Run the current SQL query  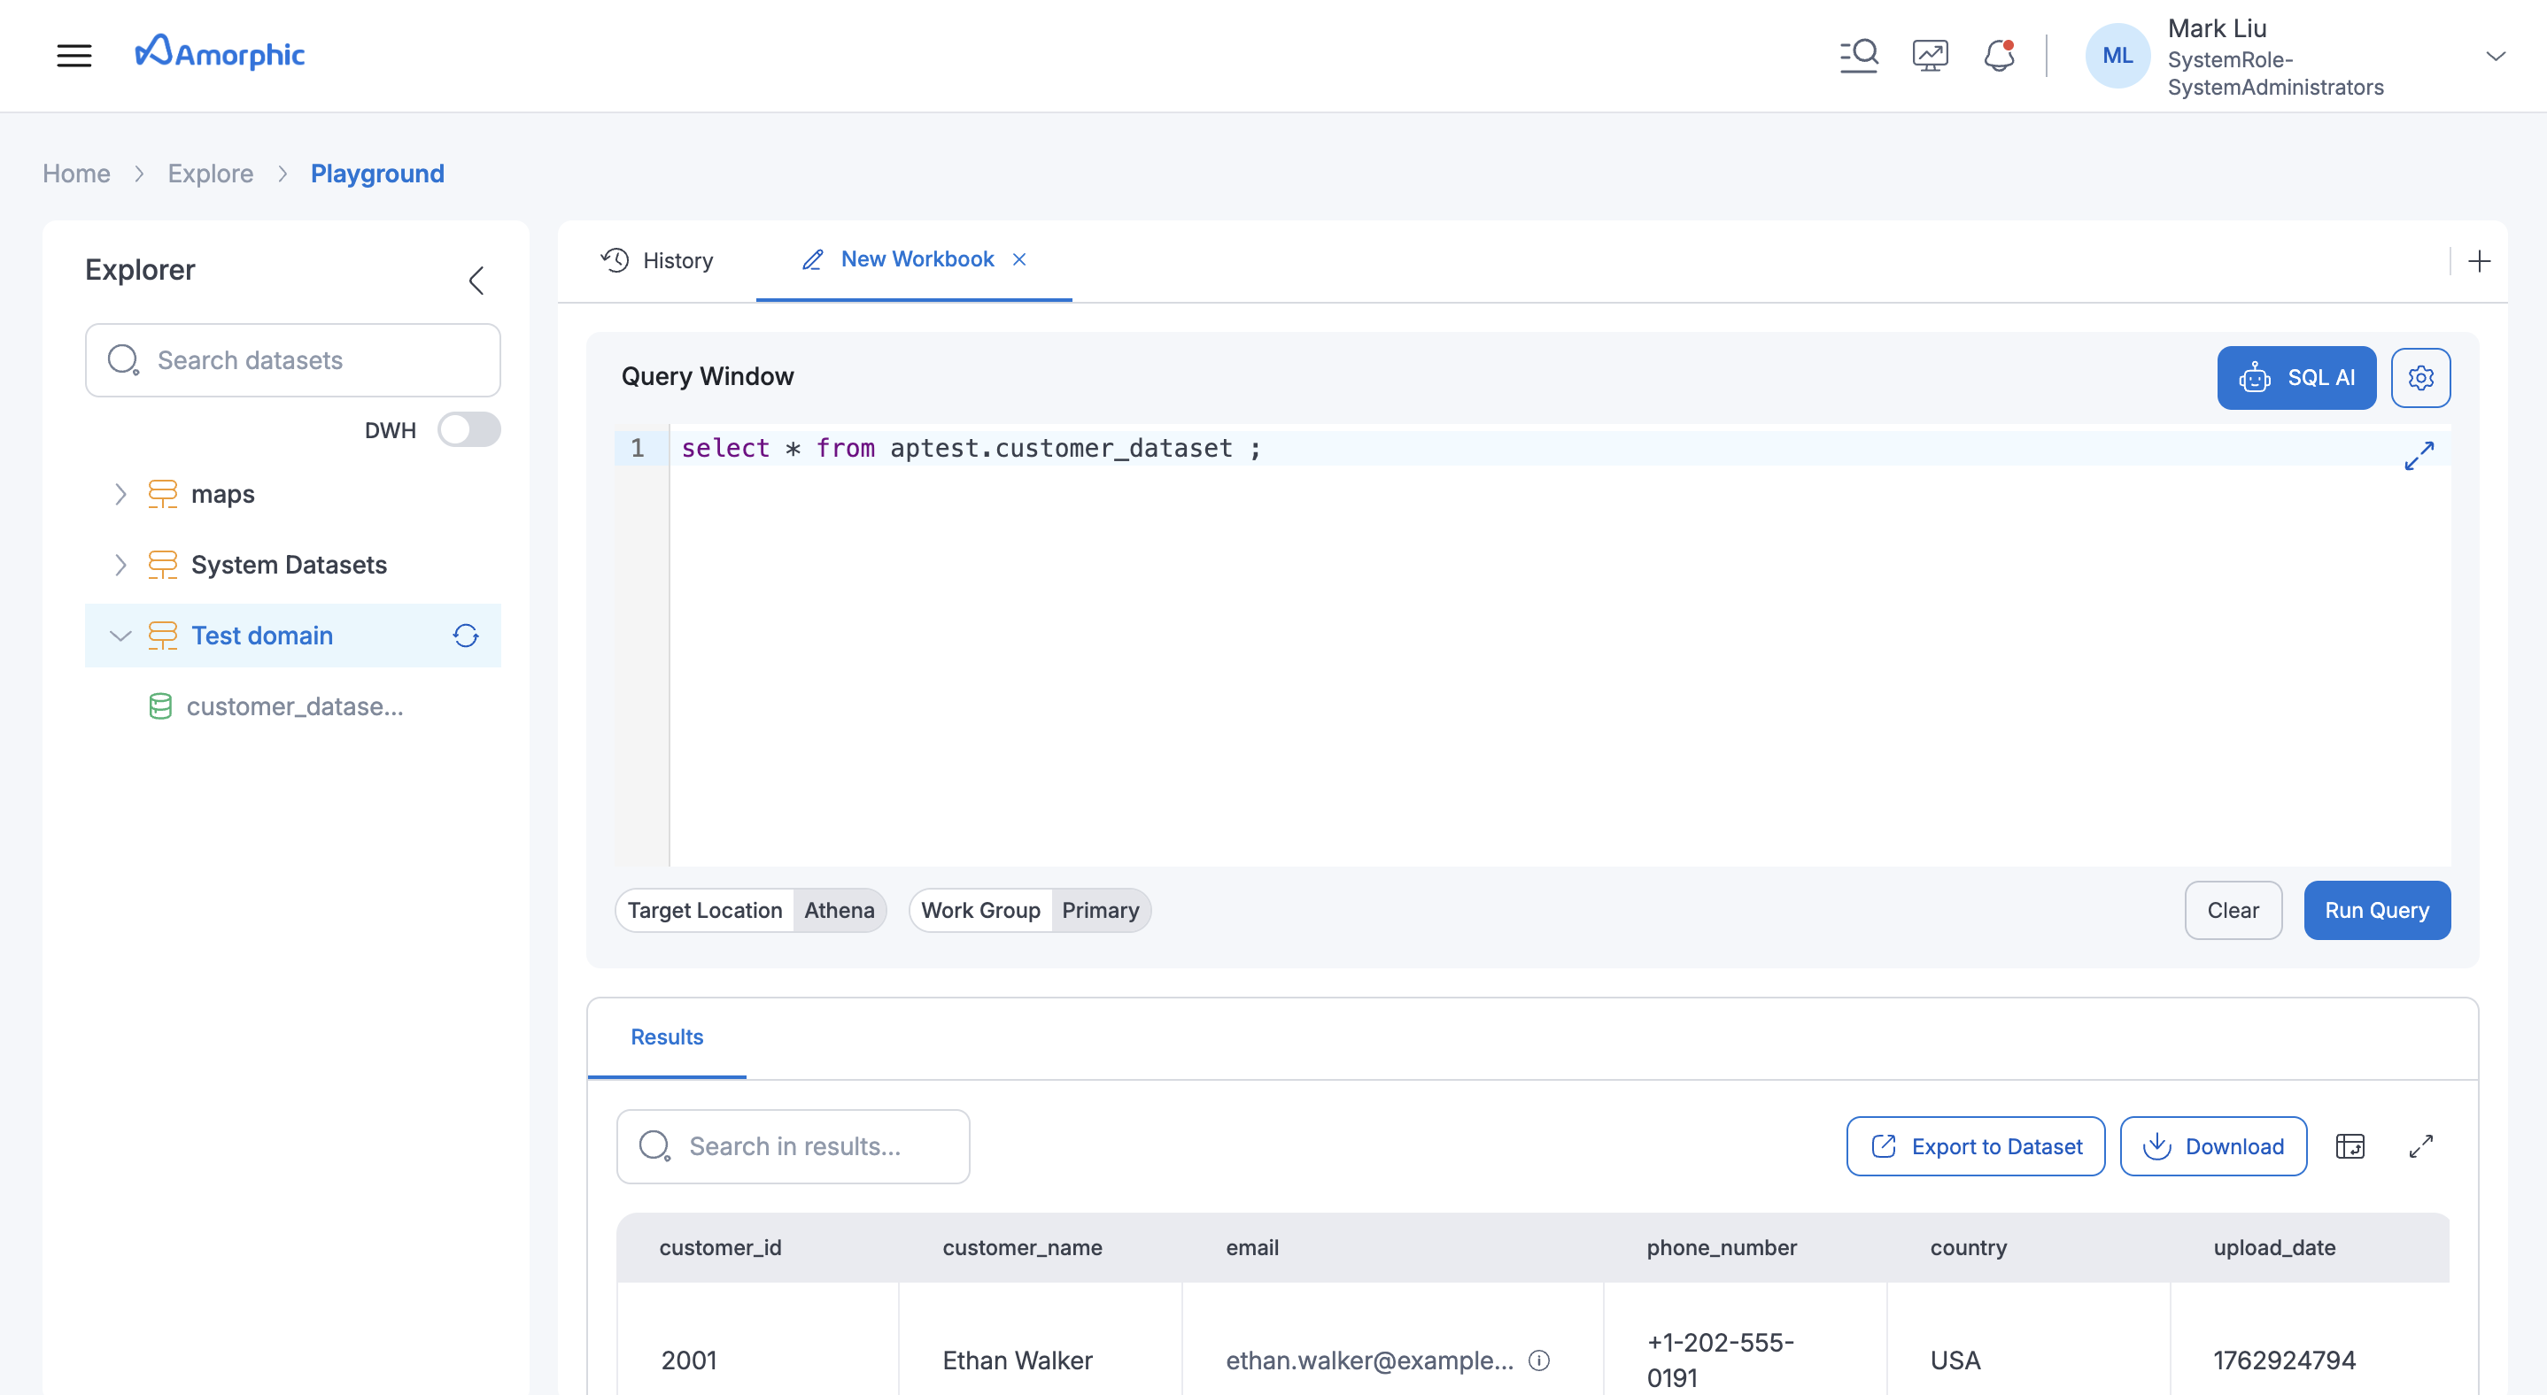tap(2376, 909)
